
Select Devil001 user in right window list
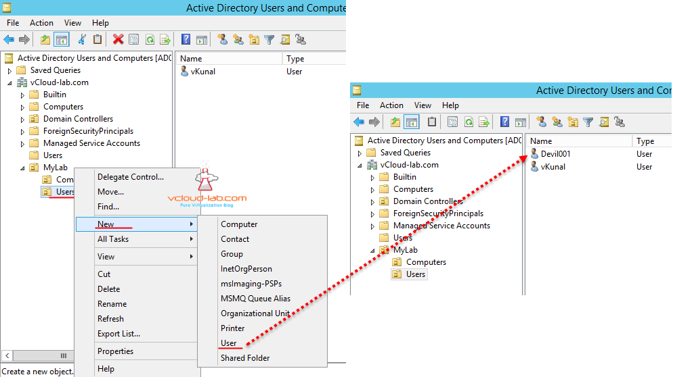coord(550,154)
